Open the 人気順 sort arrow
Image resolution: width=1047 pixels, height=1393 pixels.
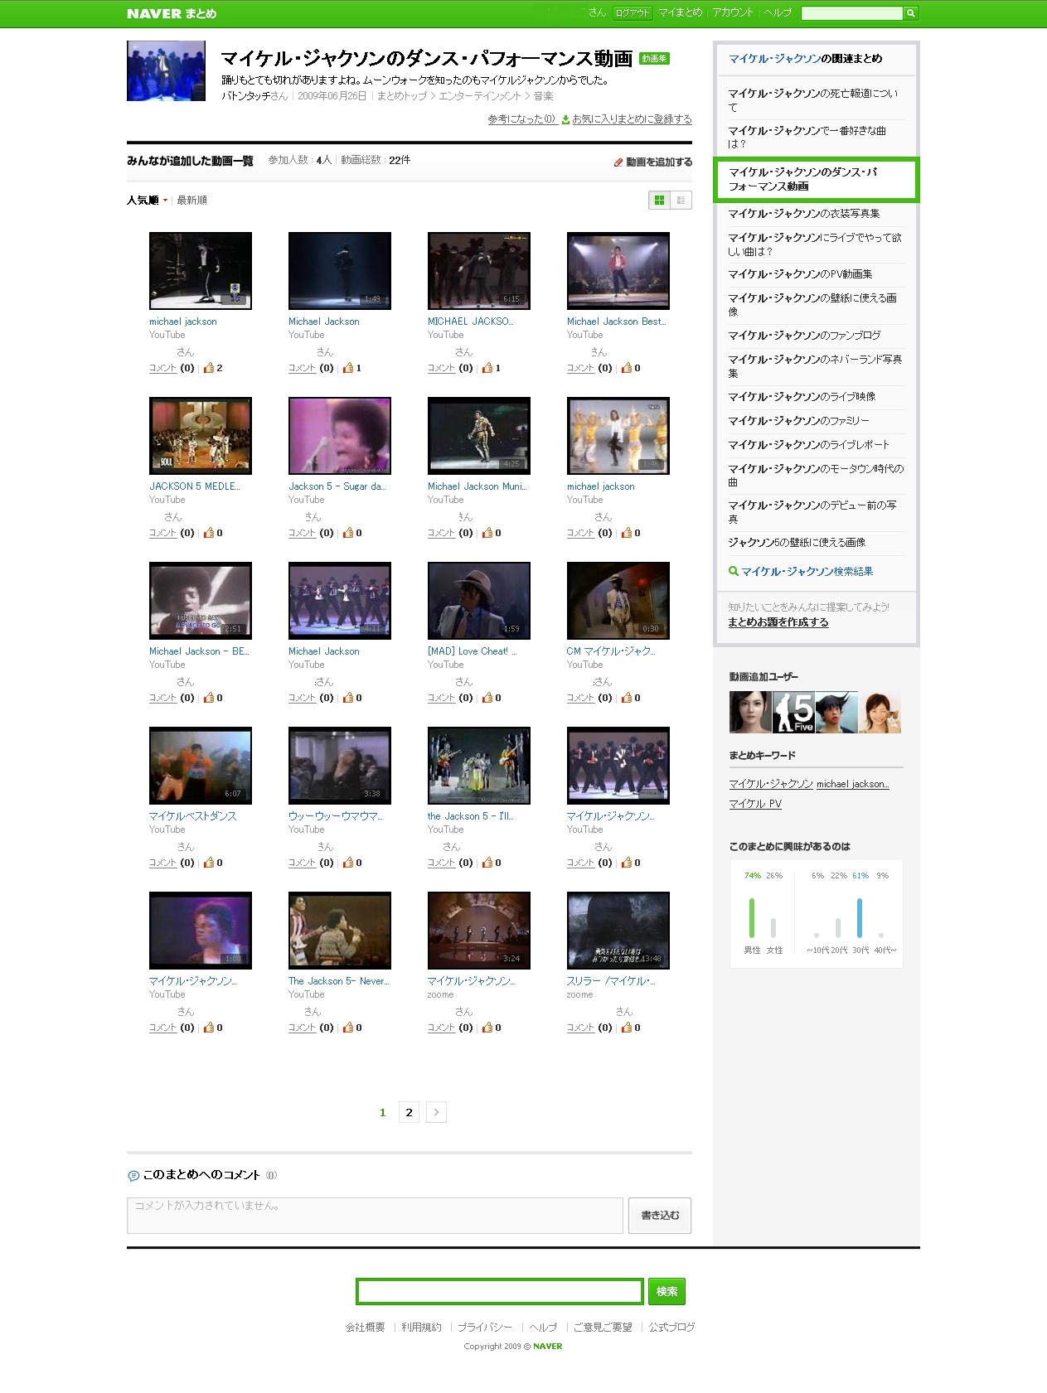[165, 201]
